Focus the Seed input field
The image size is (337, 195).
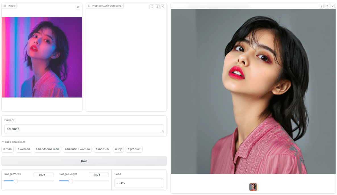pos(139,183)
